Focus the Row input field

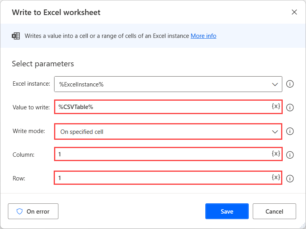162,178
